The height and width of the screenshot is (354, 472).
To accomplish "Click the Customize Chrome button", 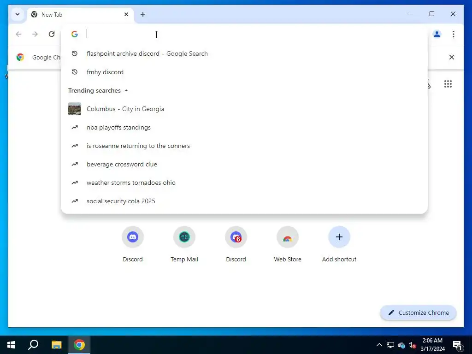I will click(x=419, y=313).
